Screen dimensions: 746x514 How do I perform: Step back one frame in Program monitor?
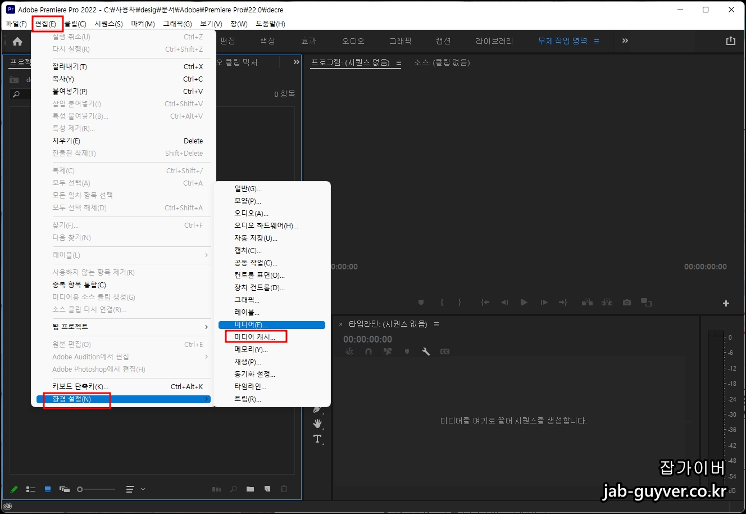[504, 303]
